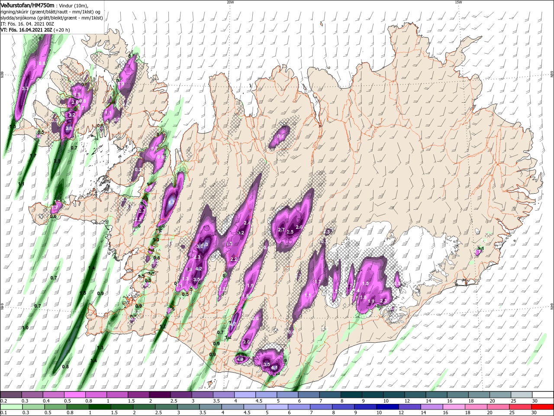Click the '(+20 h)' forecast offset text
The width and height of the screenshot is (554, 416).
(61, 30)
